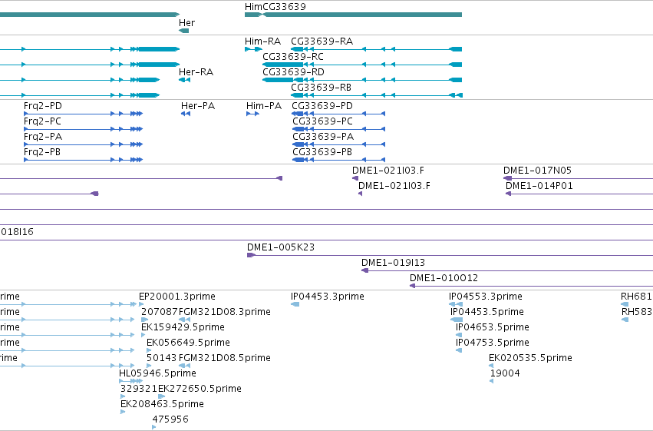Open the 329321 feature label
653x431 pixels.
139,389
